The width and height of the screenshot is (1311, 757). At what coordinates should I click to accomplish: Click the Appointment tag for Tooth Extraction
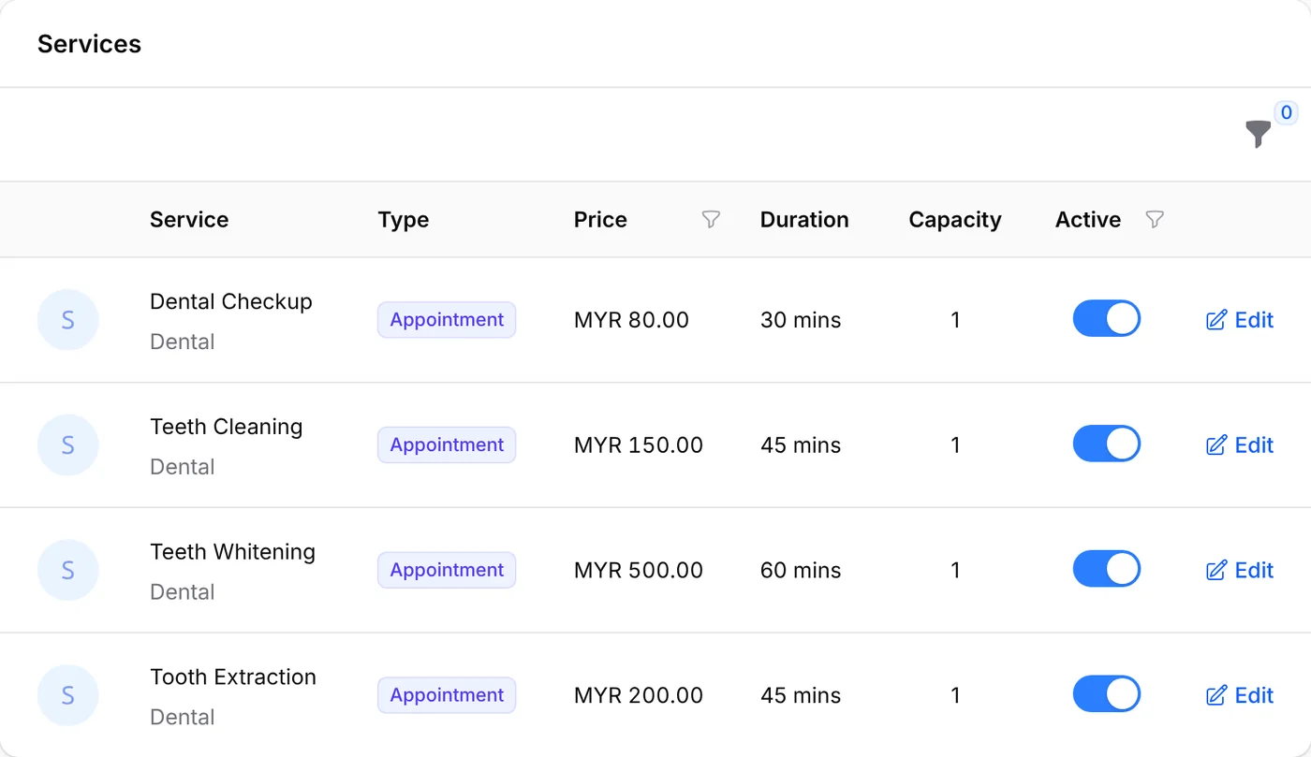click(447, 695)
